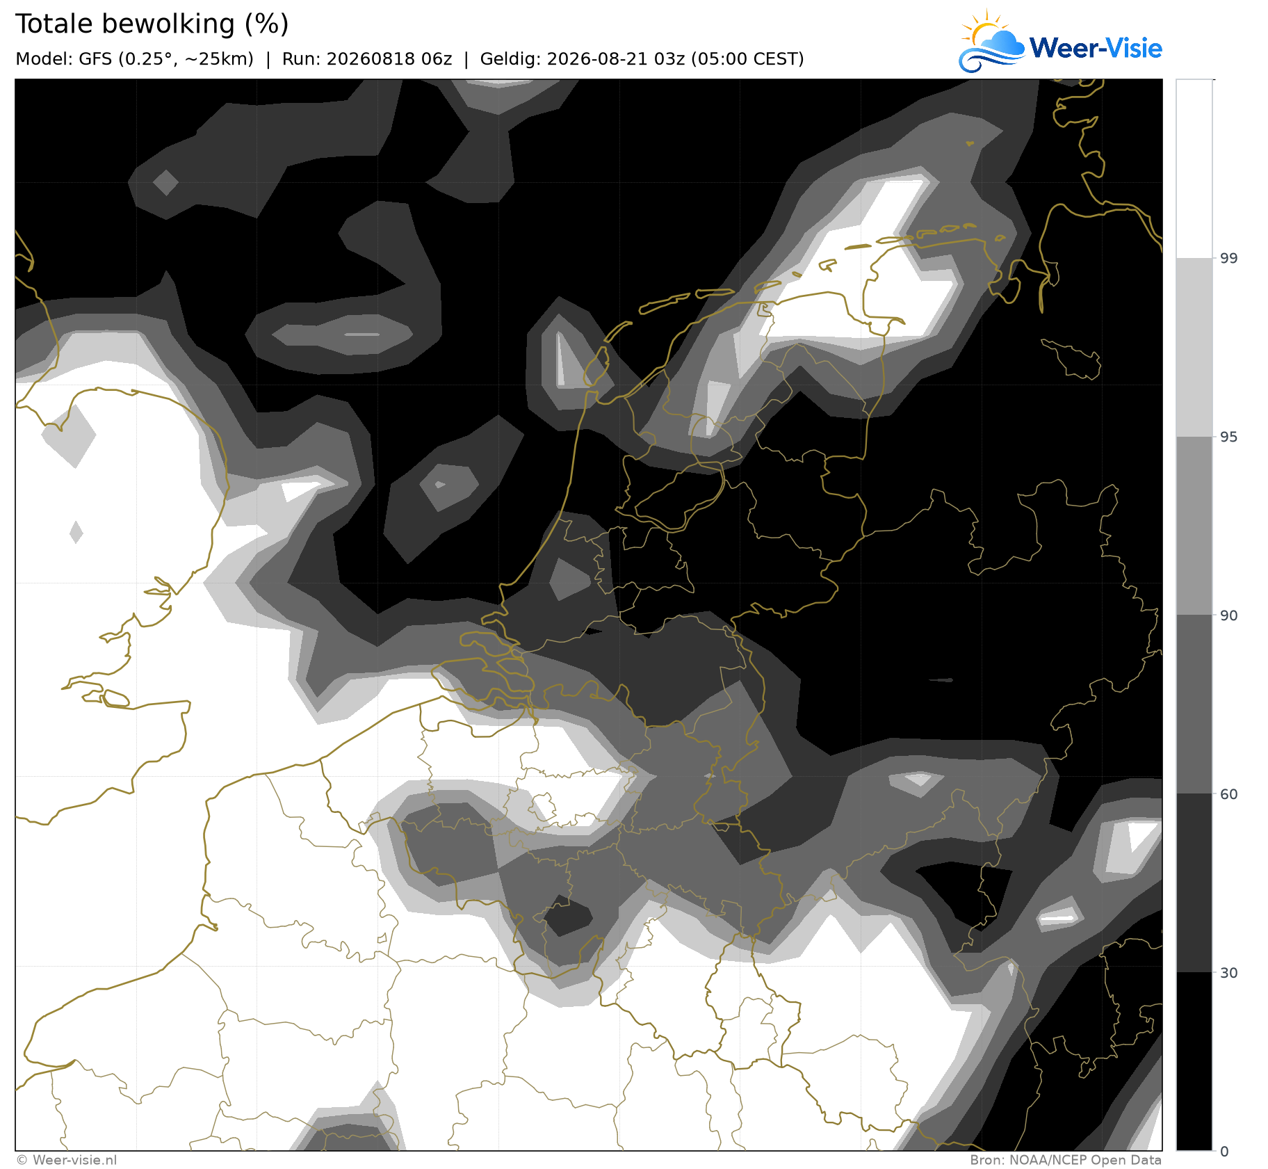
Task: Click the 0 tick label on colorbar
Action: coord(1225,1152)
